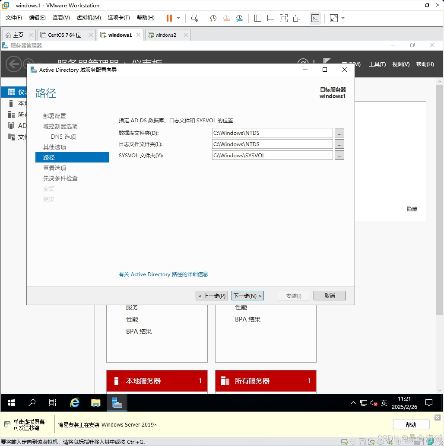Click the taskbar search icon
The width and height of the screenshot is (444, 446).
32,403
